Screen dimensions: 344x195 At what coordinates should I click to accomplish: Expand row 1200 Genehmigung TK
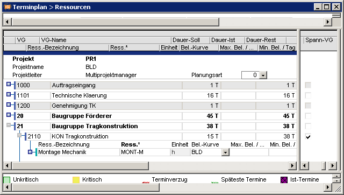coord(9,105)
